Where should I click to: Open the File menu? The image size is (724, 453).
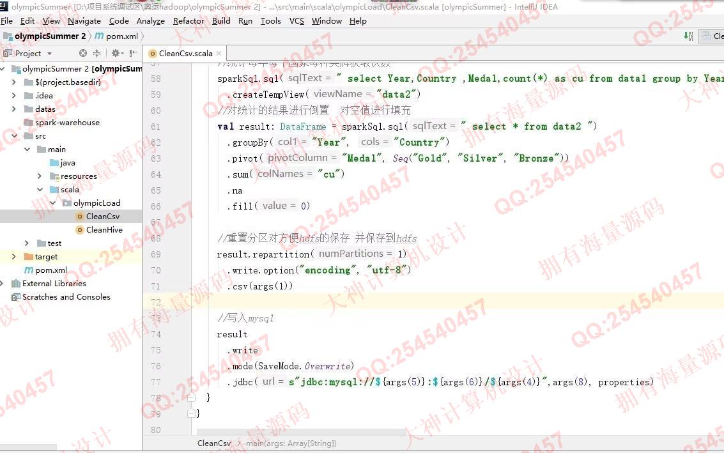click(6, 21)
